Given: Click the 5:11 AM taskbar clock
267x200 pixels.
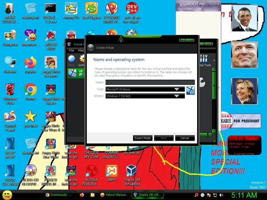Looking at the screenshot, I should [x=244, y=195].
